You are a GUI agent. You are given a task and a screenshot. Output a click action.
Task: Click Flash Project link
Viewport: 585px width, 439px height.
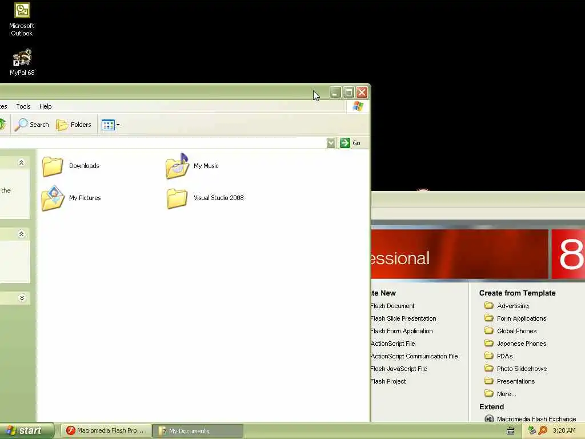click(388, 381)
